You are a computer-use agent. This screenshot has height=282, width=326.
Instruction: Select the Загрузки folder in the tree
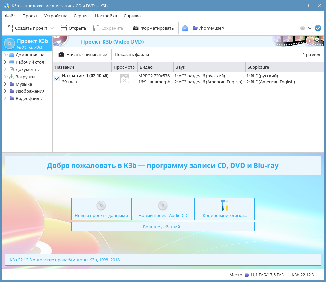(25, 77)
